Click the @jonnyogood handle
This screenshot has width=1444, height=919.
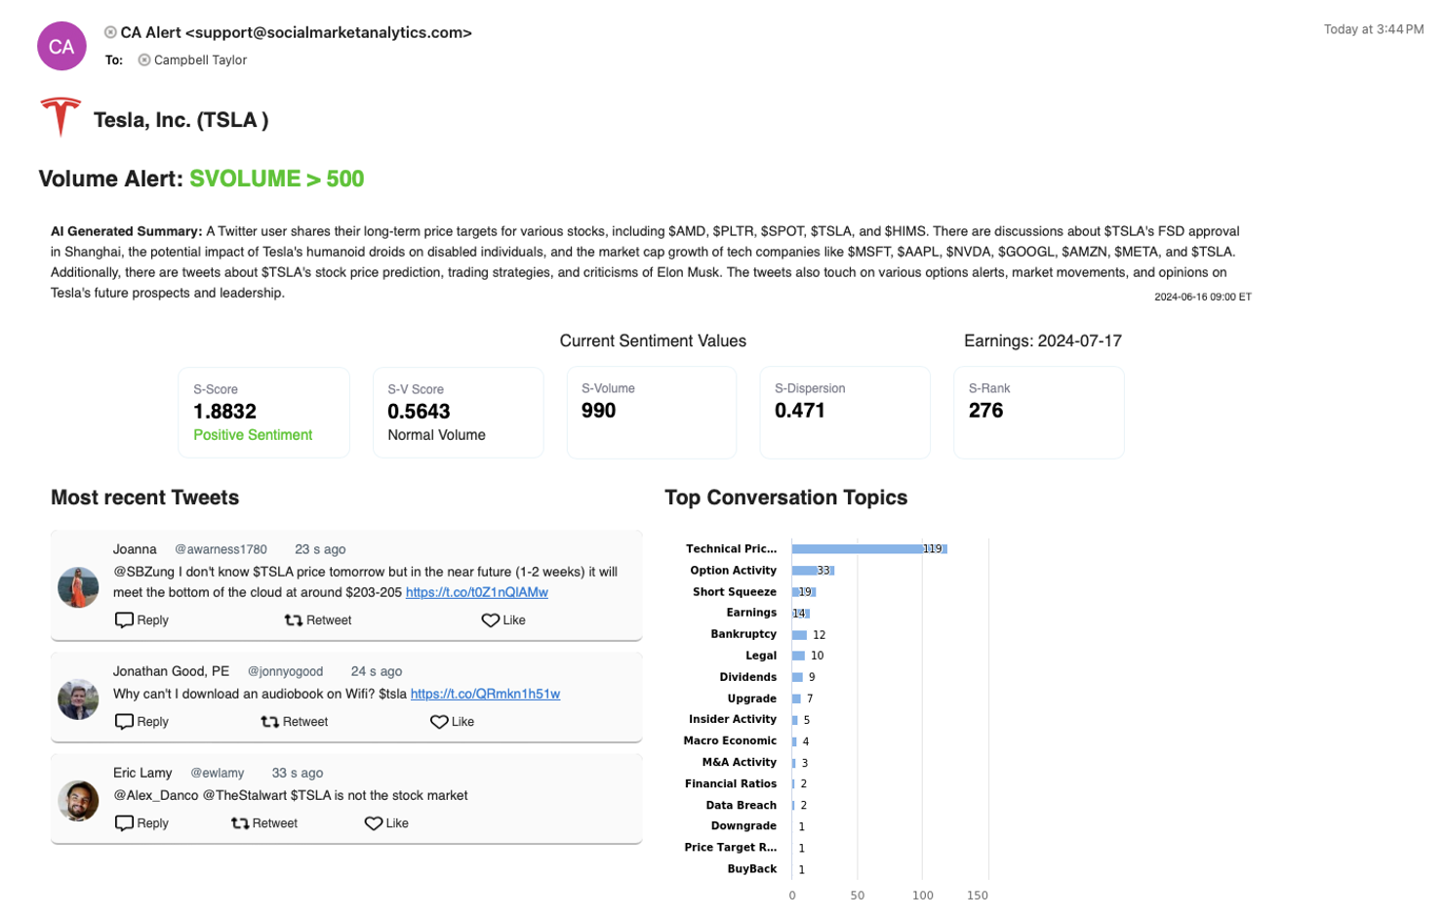pyautogui.click(x=285, y=671)
